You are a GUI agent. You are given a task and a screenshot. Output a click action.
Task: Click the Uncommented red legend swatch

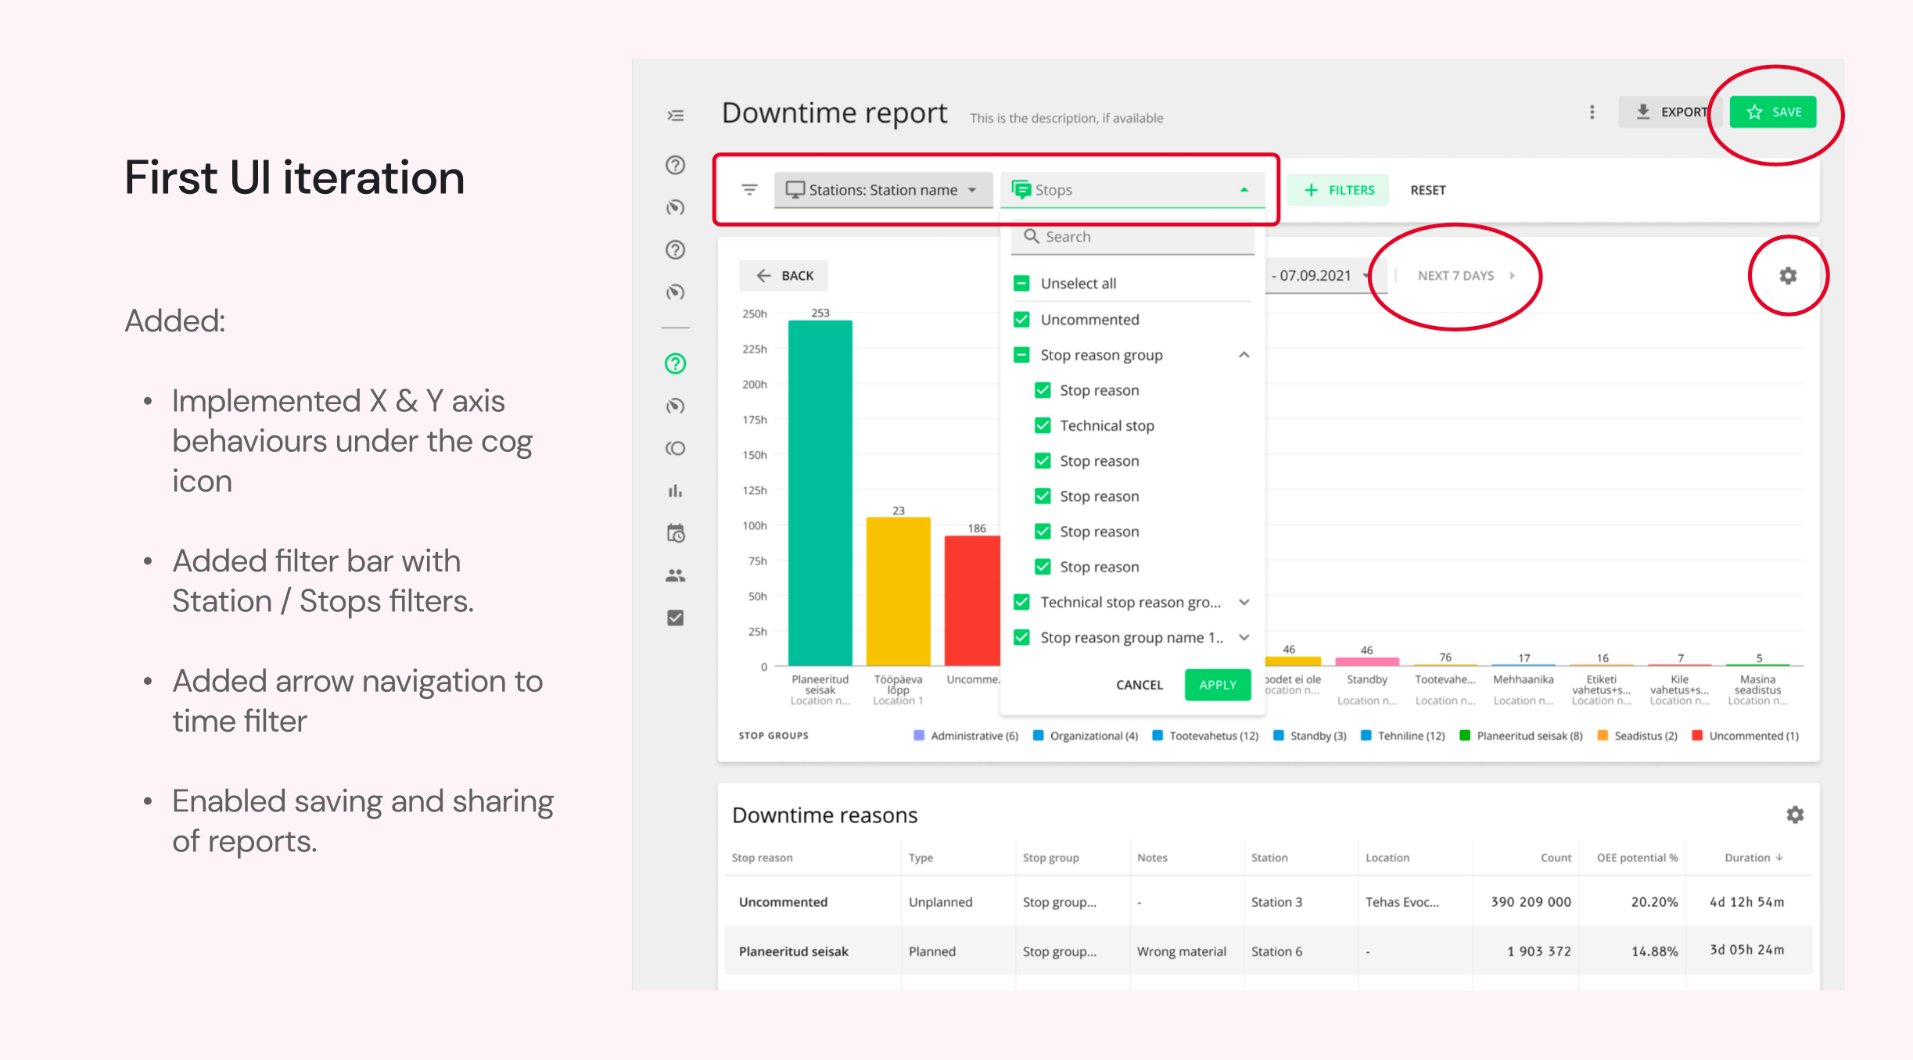click(1697, 736)
